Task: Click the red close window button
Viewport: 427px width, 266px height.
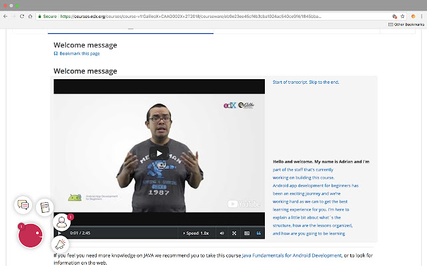Action: pos(5,5)
